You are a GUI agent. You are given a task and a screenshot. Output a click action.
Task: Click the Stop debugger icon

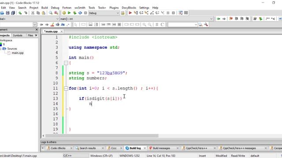(x=173, y=13)
